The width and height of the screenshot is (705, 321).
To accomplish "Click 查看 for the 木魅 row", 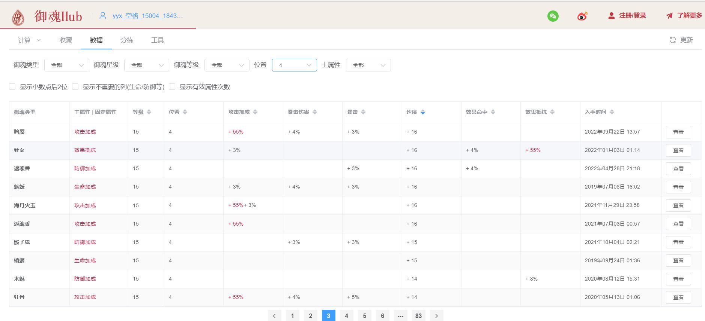I will coord(678,279).
